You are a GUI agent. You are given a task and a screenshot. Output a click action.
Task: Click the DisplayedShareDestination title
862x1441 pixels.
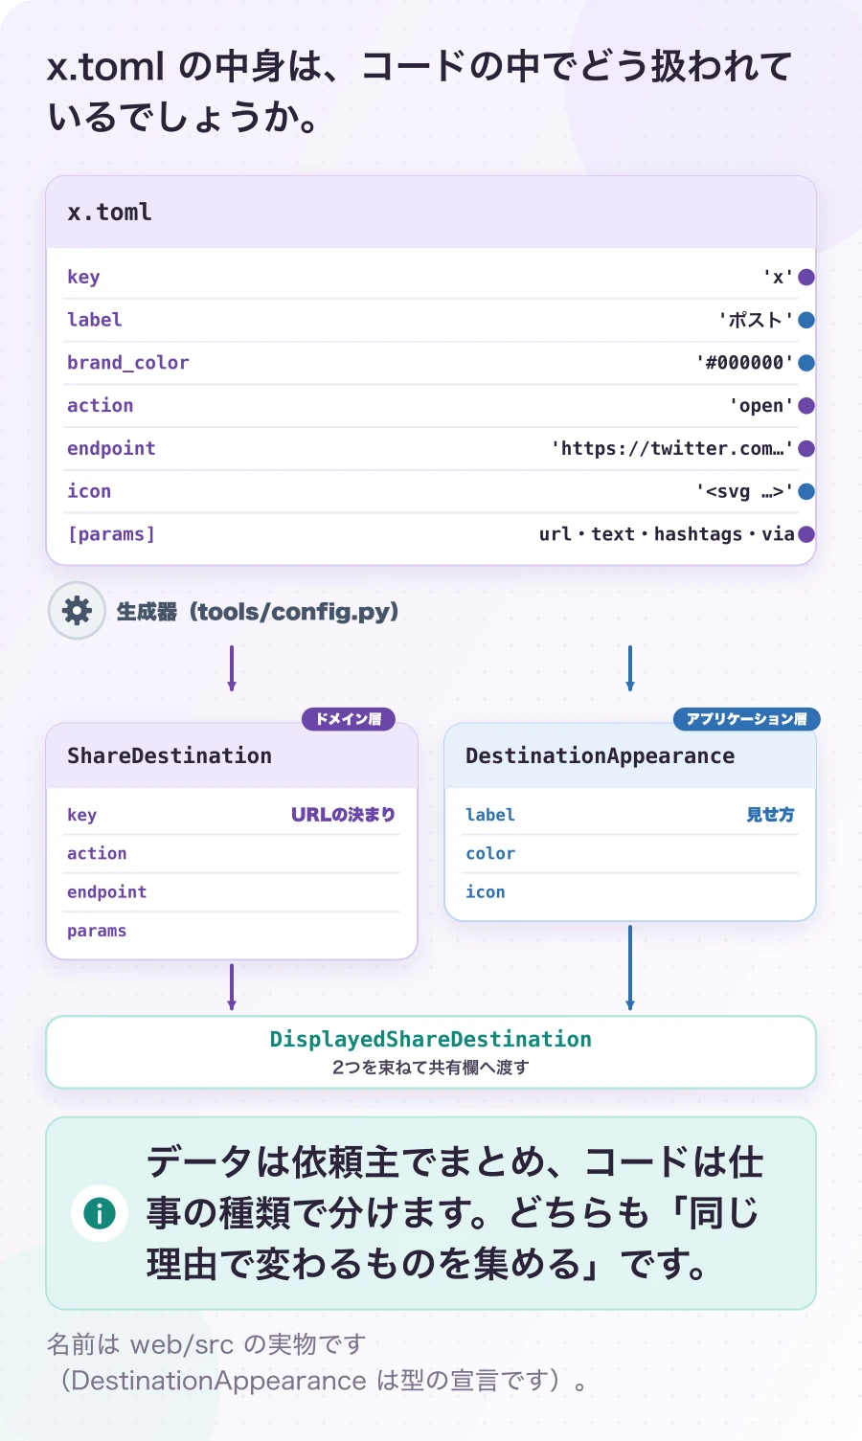point(431,1039)
